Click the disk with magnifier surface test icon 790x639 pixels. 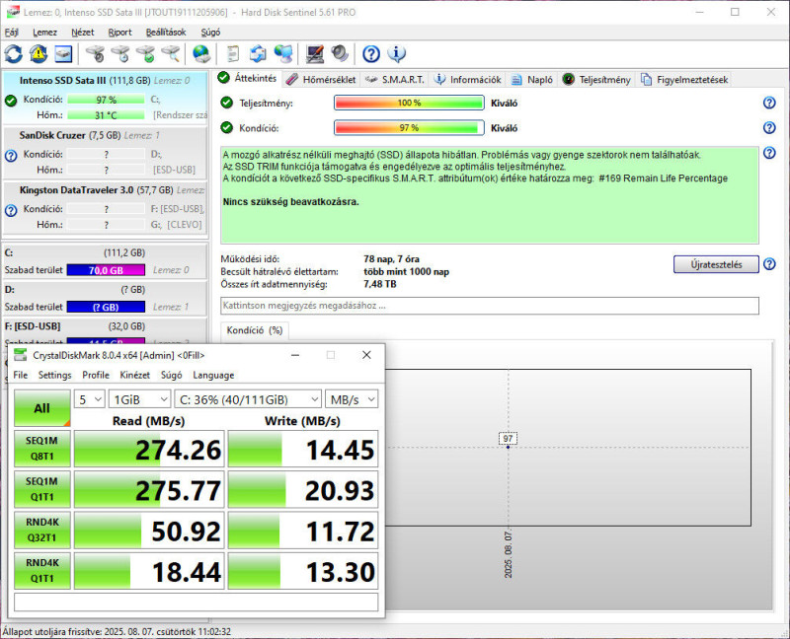pyautogui.click(x=170, y=53)
